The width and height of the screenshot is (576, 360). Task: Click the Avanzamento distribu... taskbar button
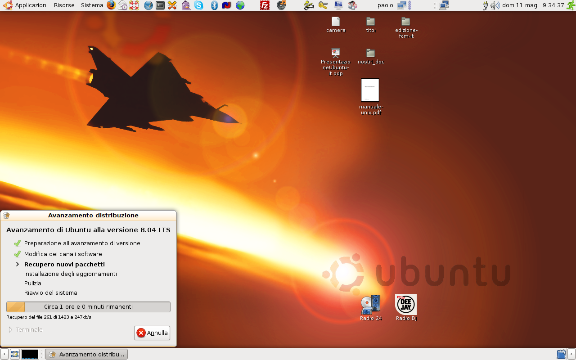click(86, 354)
